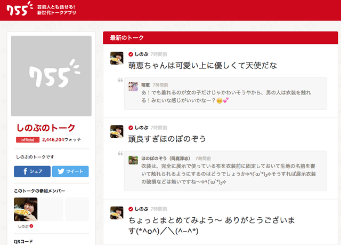Click the しのぶ username on the ちょっとまとめてみよう post
The image size is (341, 245).
[141, 209]
